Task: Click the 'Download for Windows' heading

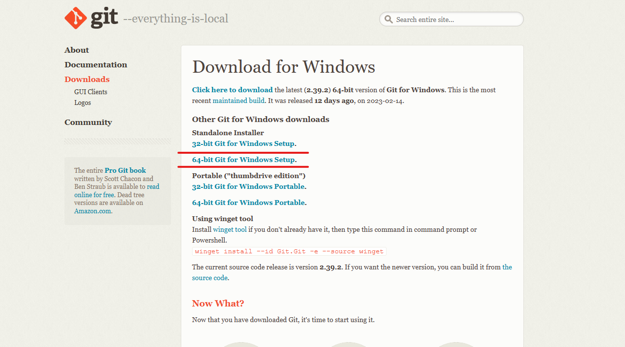Action: [283, 67]
